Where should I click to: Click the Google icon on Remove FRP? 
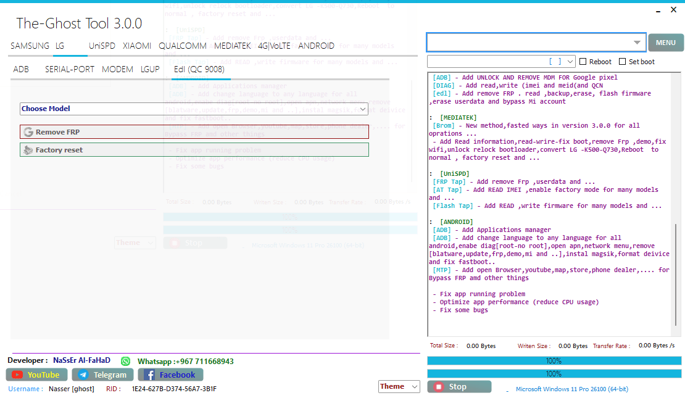tap(28, 132)
